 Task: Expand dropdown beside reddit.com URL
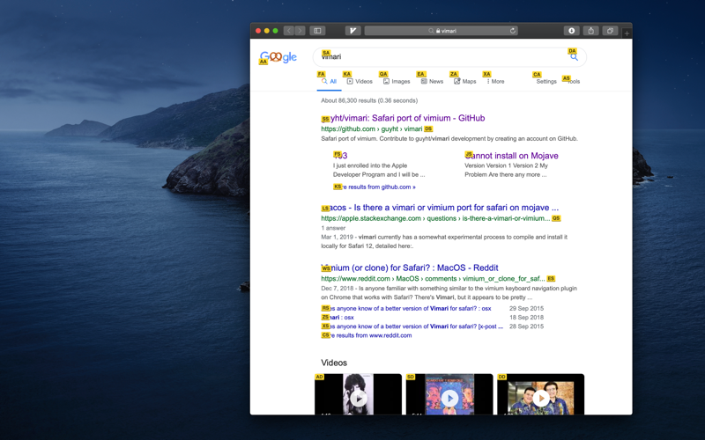(551, 279)
